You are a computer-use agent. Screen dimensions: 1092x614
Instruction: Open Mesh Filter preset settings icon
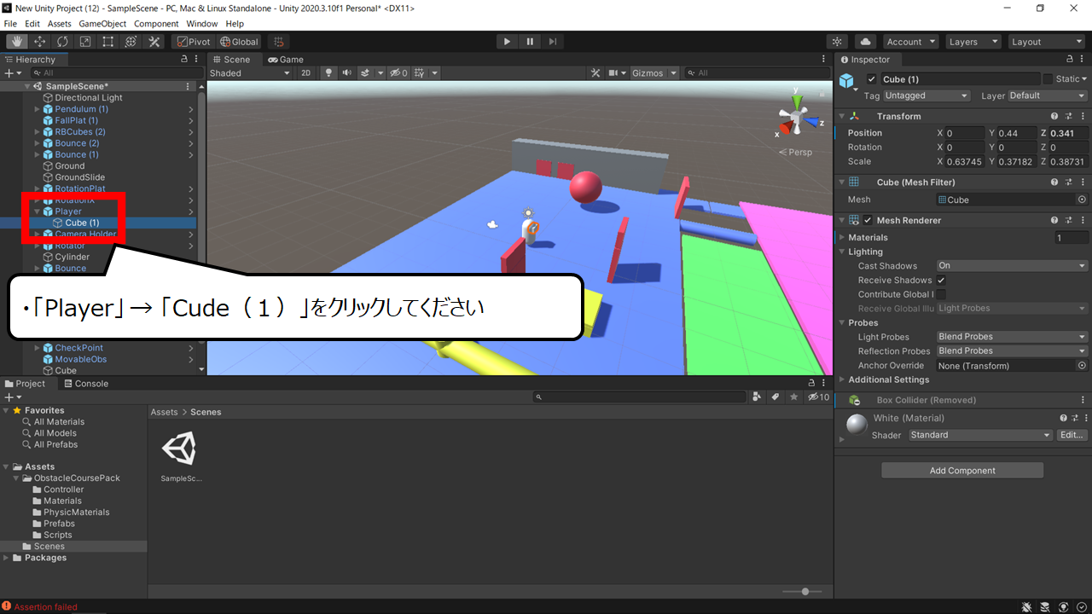point(1068,182)
